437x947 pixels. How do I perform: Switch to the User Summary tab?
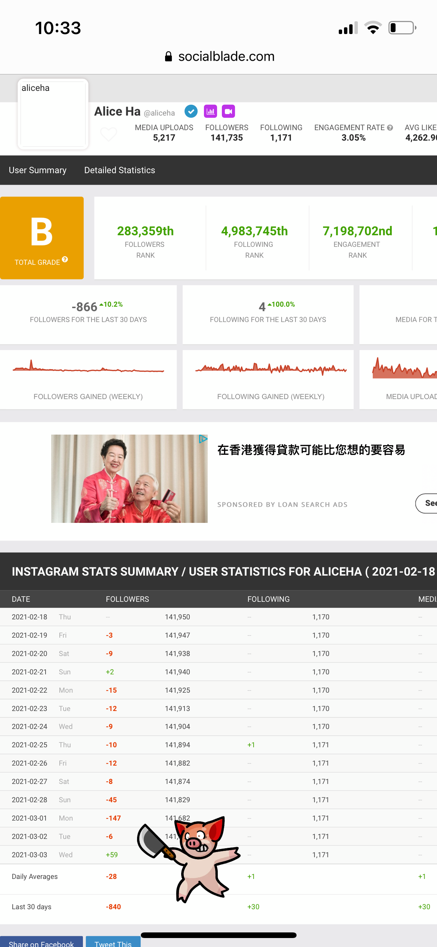pyautogui.click(x=38, y=170)
